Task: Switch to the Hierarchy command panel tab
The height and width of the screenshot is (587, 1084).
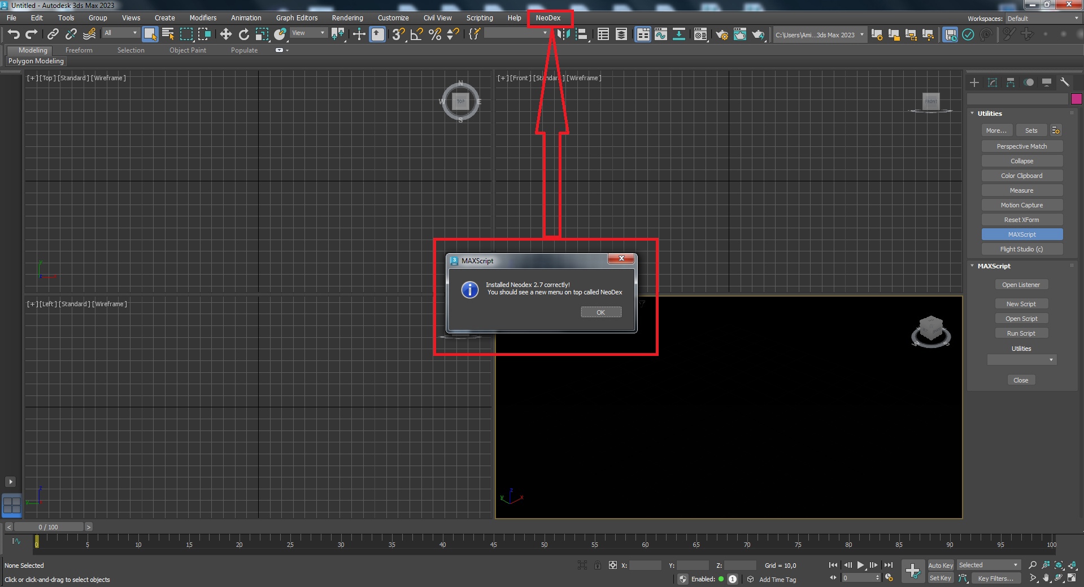Action: click(1011, 82)
